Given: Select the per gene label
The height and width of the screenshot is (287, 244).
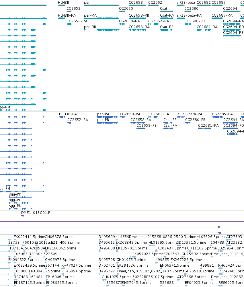Looking at the screenshot, I should [x=87, y=3].
